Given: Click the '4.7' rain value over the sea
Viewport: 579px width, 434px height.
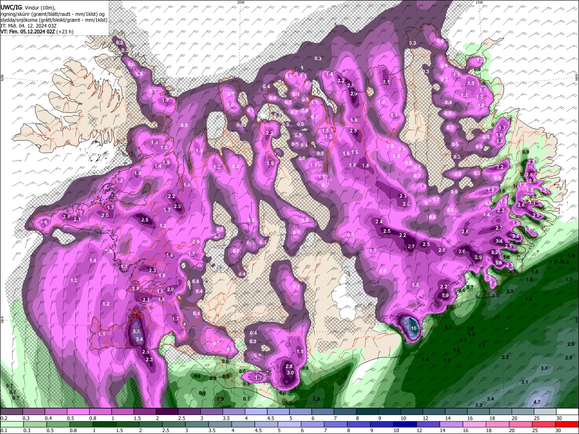Looking at the screenshot, I should coord(537,402).
